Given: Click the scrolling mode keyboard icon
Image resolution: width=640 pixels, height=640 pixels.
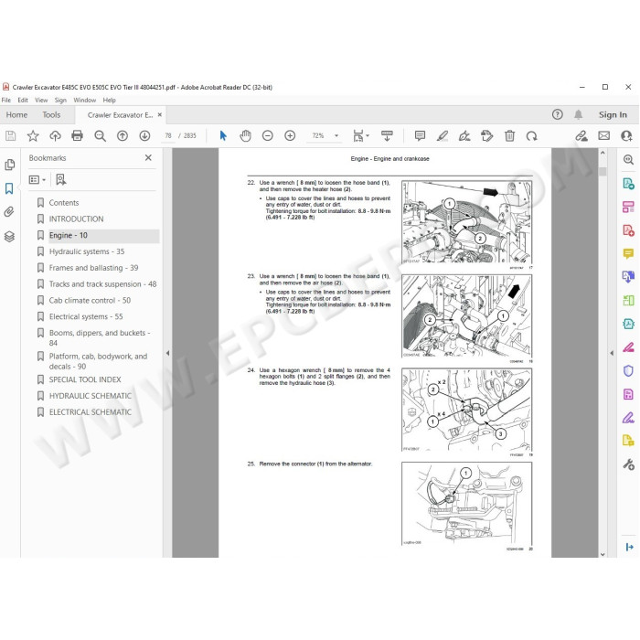Looking at the screenshot, I should point(387,136).
